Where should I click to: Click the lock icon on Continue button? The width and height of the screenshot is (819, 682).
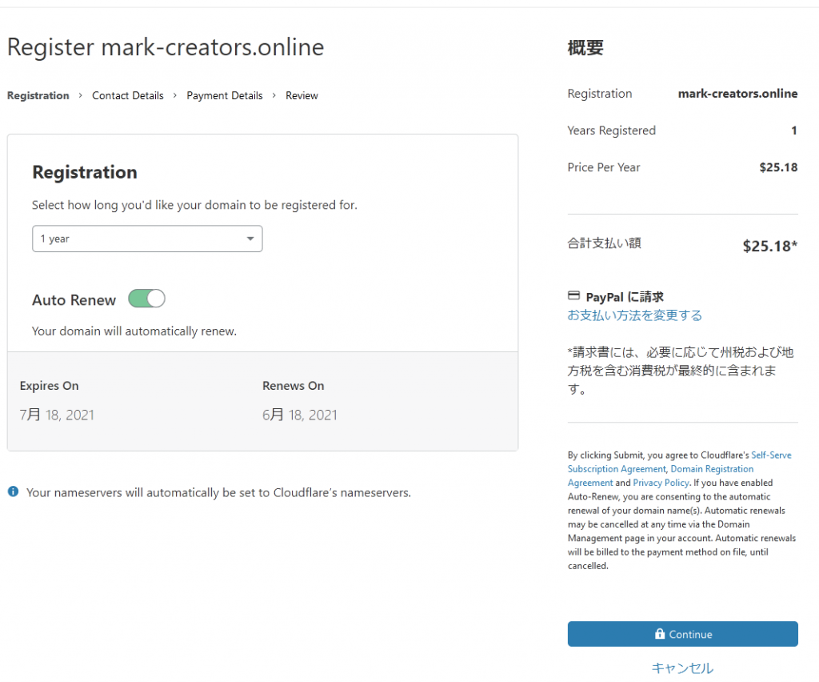660,634
